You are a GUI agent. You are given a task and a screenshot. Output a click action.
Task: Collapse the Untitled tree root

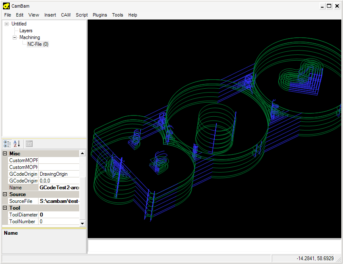click(6, 24)
